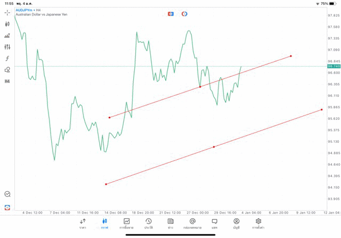Switch to the ราคา (Quotes) tab
This screenshot has width=341, height=238.
click(83, 223)
